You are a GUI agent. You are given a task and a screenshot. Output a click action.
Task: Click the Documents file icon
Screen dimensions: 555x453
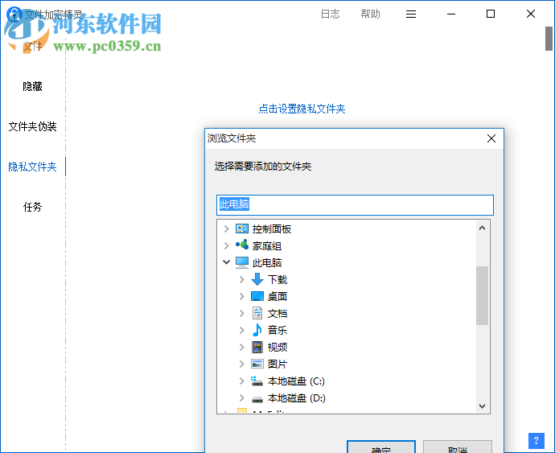pos(257,313)
